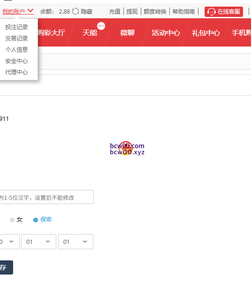This screenshot has height=306, width=251.
Task: Select the 女 gender radio button
Action: [12, 220]
